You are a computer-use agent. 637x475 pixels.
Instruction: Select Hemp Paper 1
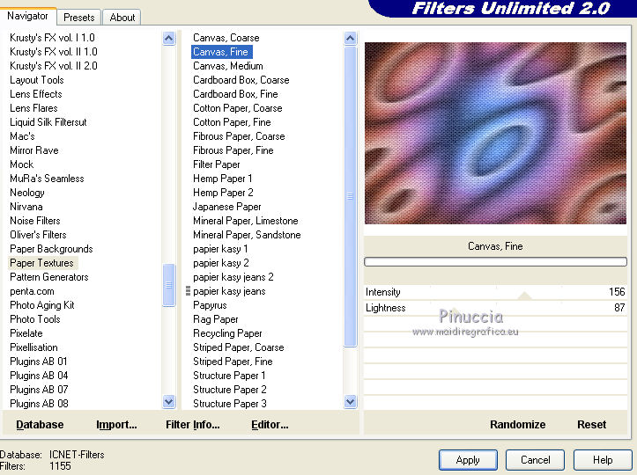click(x=223, y=179)
